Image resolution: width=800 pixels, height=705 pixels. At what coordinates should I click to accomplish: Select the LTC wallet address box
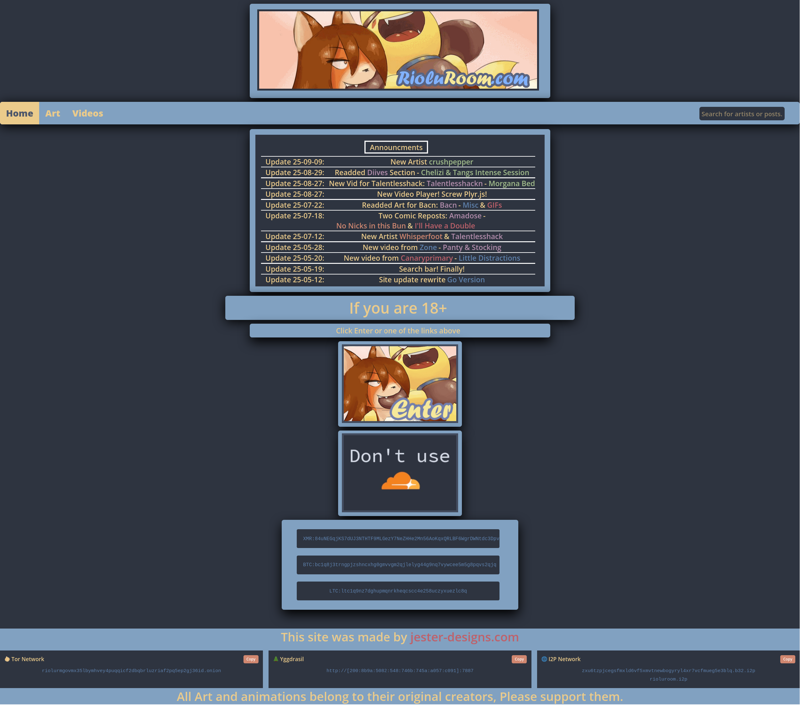click(398, 591)
